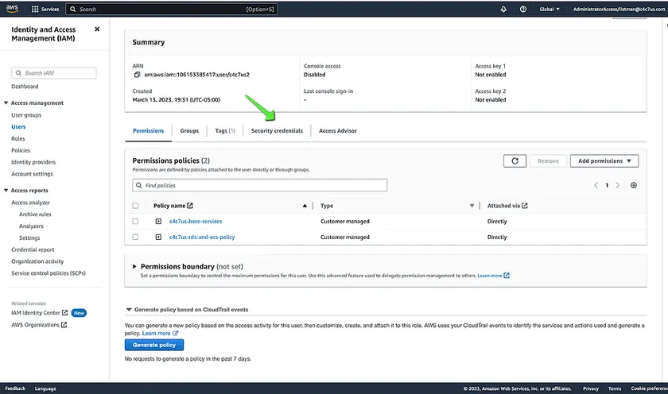
Task: Open the help question mark icon
Action: pos(523,9)
